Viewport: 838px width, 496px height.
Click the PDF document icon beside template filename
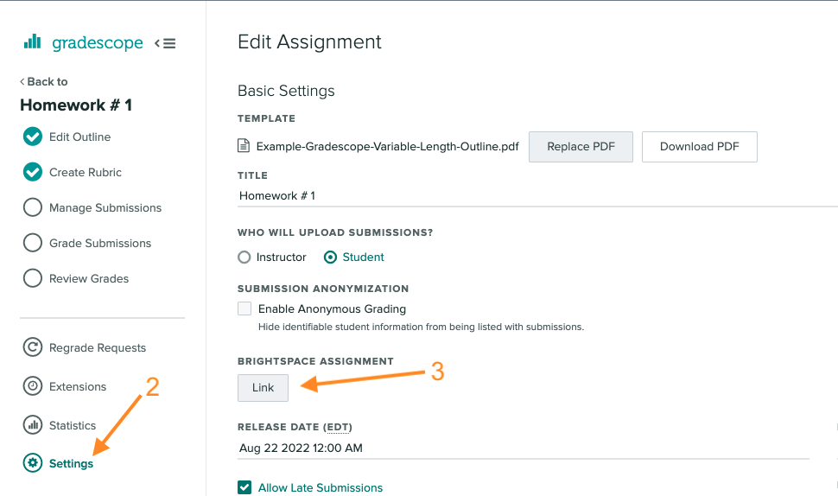244,146
